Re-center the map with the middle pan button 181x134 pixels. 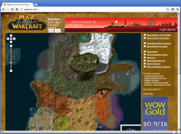tap(11, 39)
